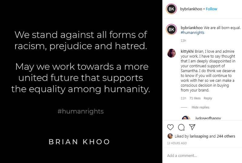This screenshot has height=163, width=242.
Task: Open the BK profile picture in post header
Action: tap(171, 9)
